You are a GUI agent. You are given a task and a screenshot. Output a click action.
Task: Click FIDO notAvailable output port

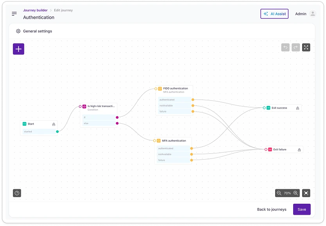click(193, 106)
